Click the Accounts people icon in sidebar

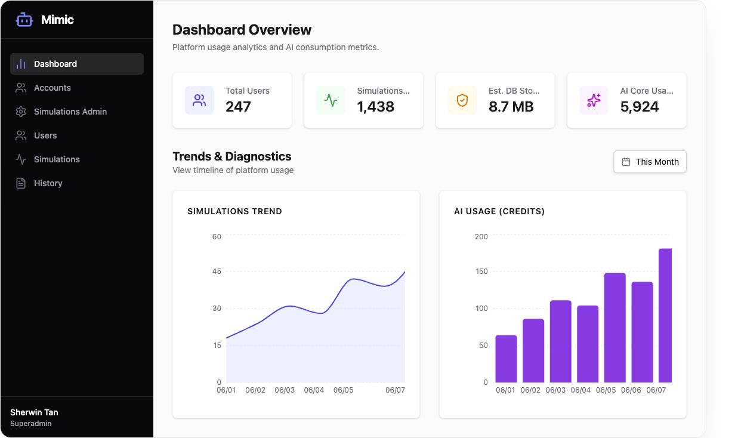tap(21, 88)
